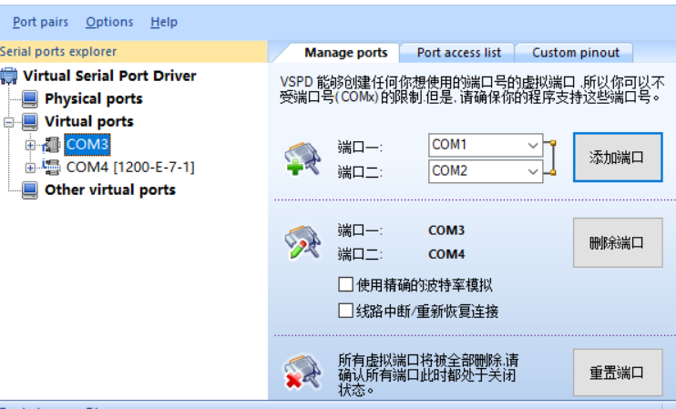676x409 pixels.
Task: Open the Custom pinout tab
Action: click(575, 53)
